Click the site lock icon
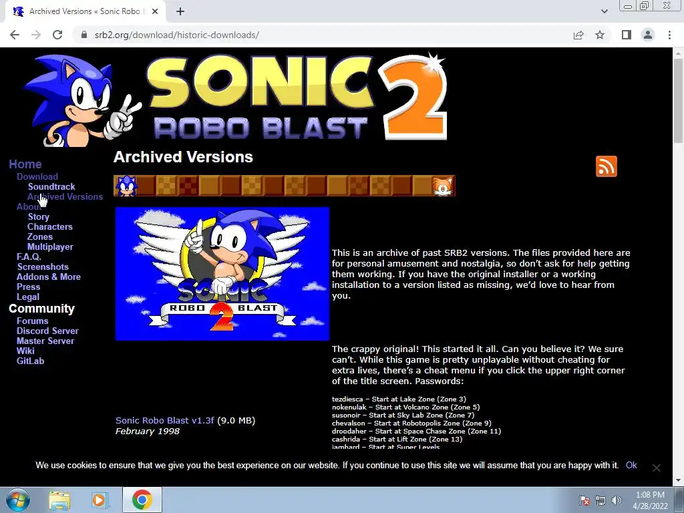The width and height of the screenshot is (684, 513). tap(84, 35)
